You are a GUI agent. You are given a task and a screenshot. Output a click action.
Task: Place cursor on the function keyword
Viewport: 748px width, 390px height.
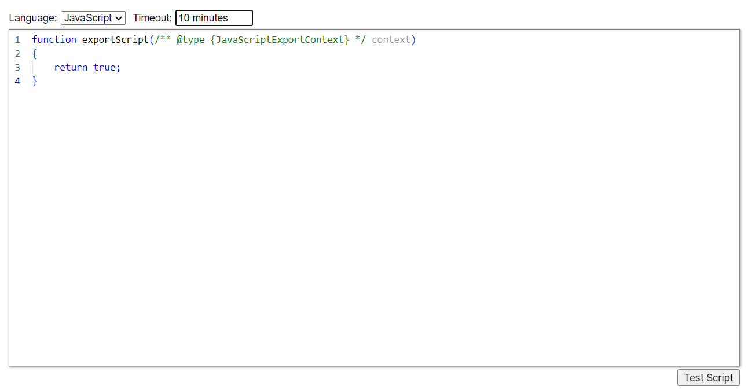[54, 40]
